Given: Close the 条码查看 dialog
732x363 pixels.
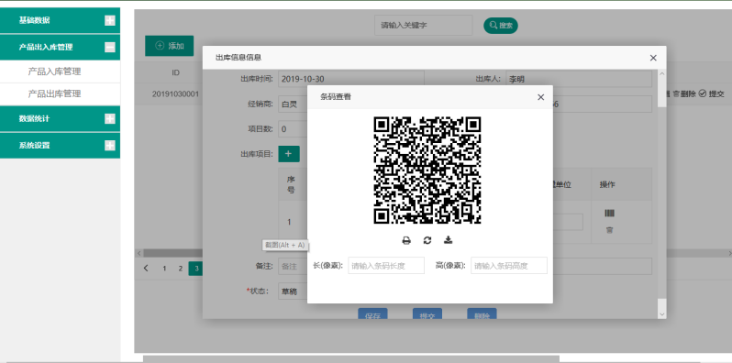Looking at the screenshot, I should (x=540, y=97).
